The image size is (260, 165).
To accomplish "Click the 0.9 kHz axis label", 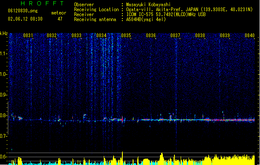I will point(4,95).
